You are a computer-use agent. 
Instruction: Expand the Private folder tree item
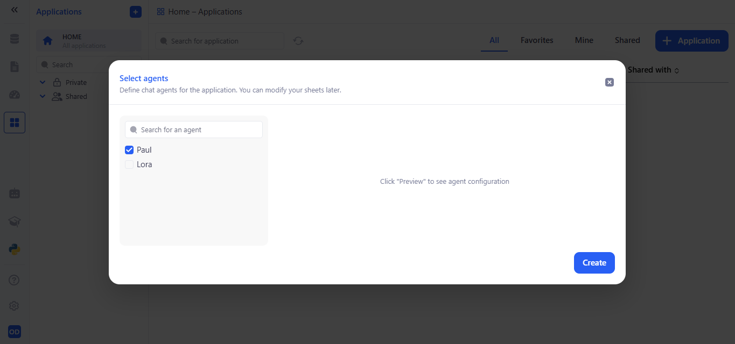[43, 82]
